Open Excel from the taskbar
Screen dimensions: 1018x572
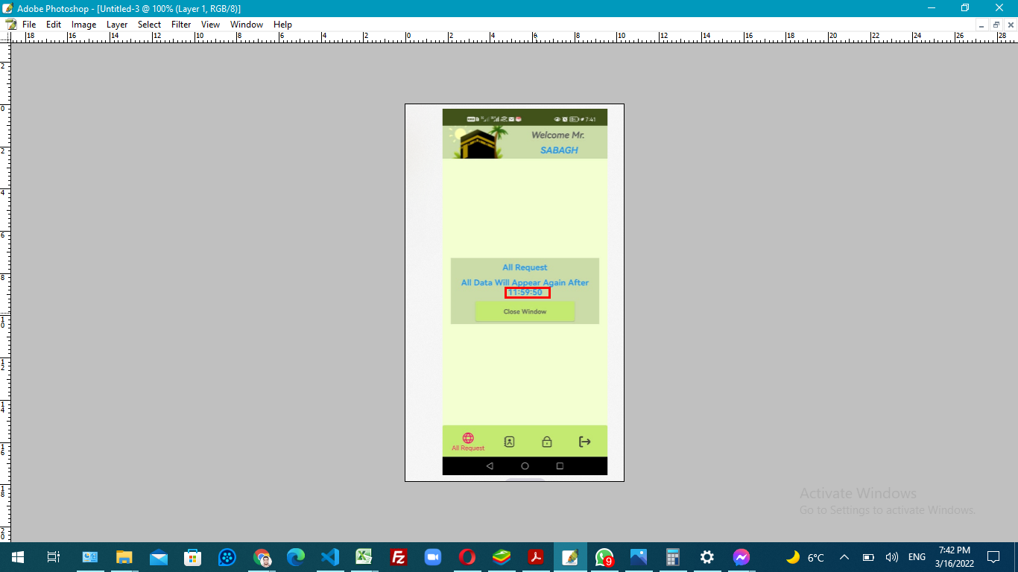pos(364,557)
